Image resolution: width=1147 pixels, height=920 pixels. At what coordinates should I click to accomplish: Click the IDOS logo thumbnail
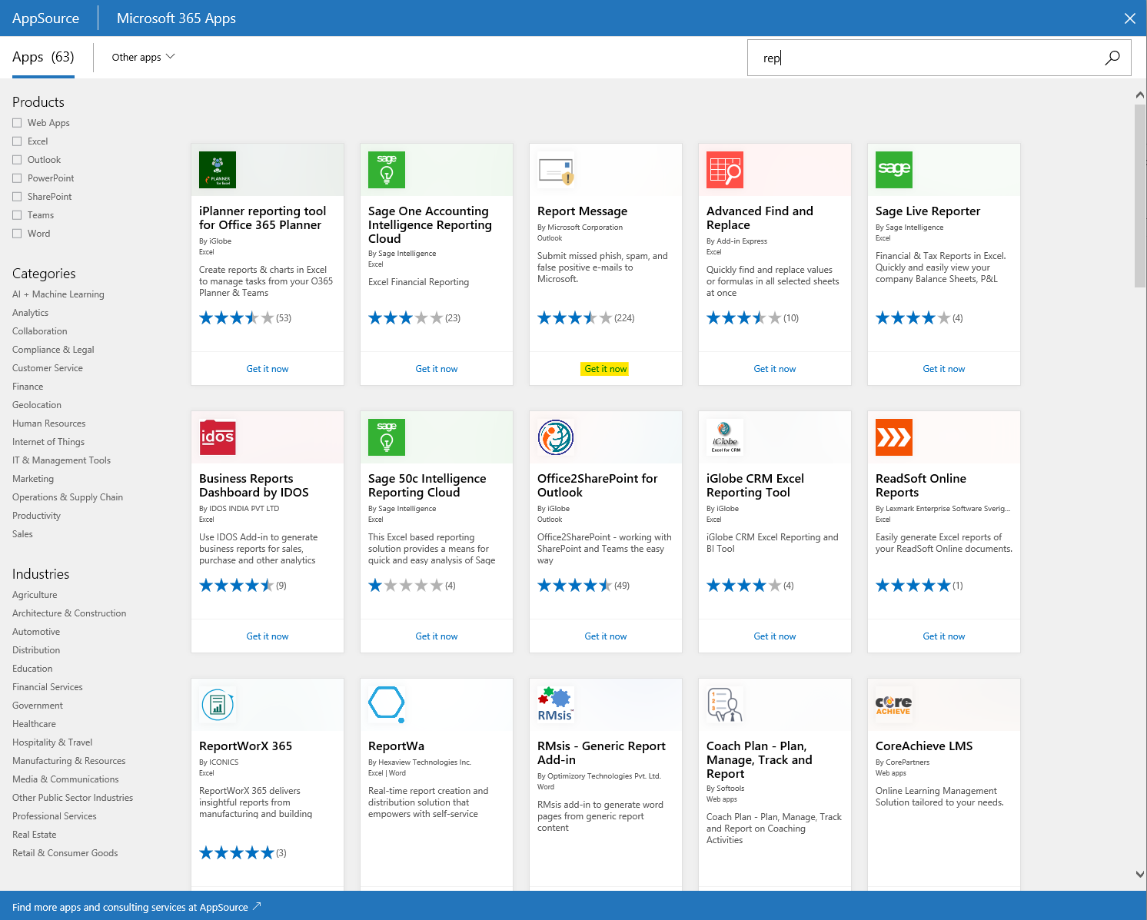coord(218,437)
